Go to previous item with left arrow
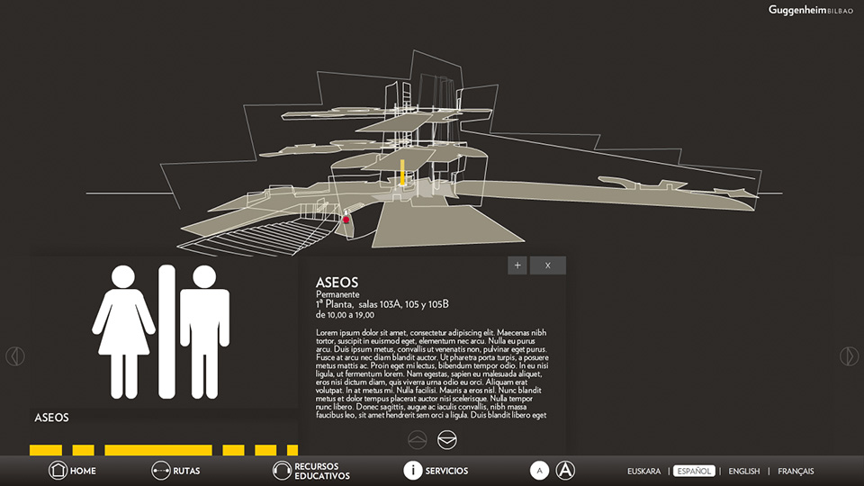Viewport: 864px width, 486px height. click(14, 356)
